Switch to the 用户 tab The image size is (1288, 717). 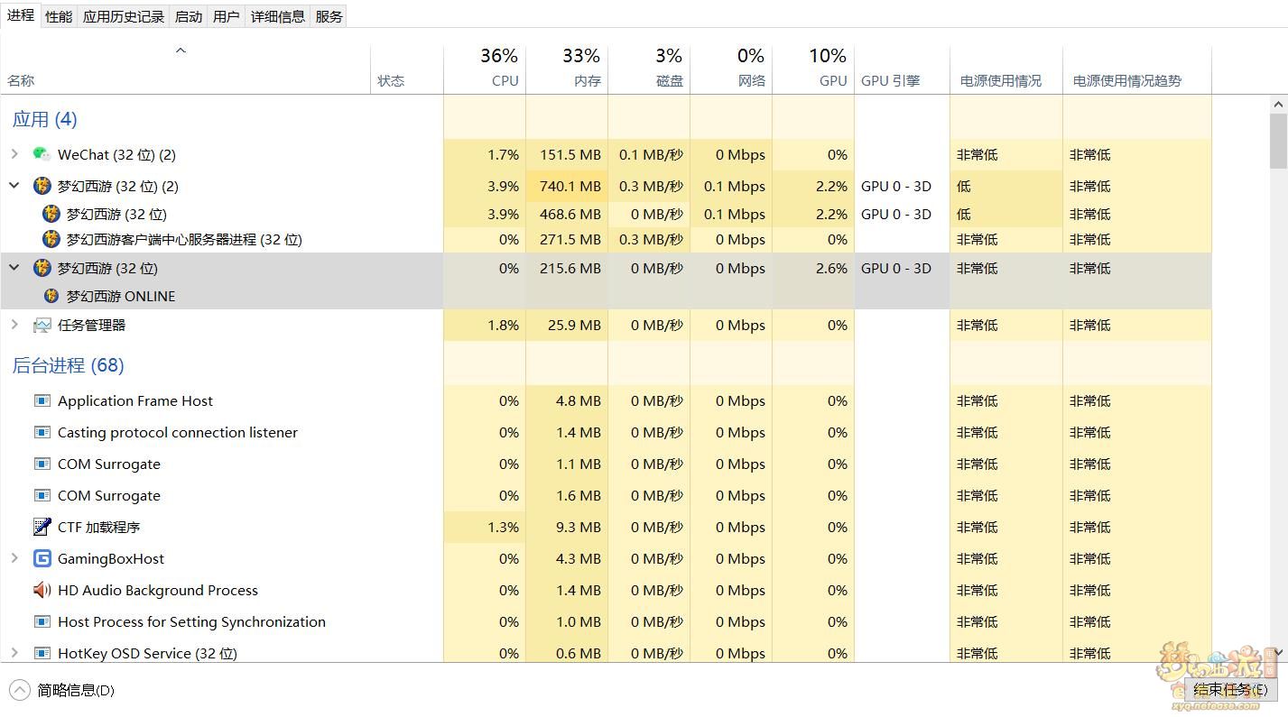(x=227, y=16)
